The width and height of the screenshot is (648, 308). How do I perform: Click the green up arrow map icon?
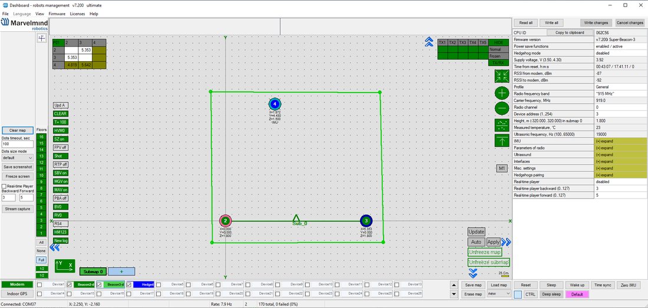502,140
